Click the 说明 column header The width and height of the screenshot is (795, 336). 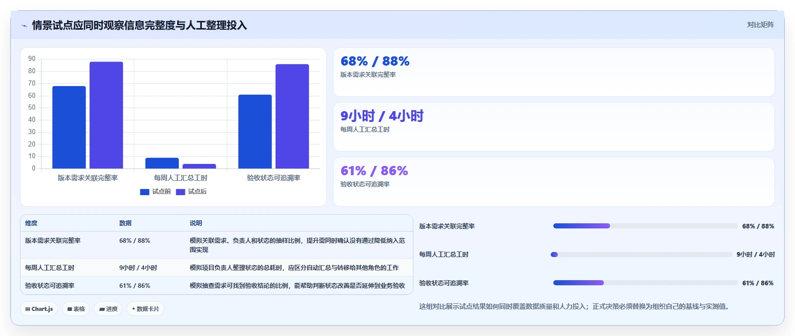coord(196,223)
